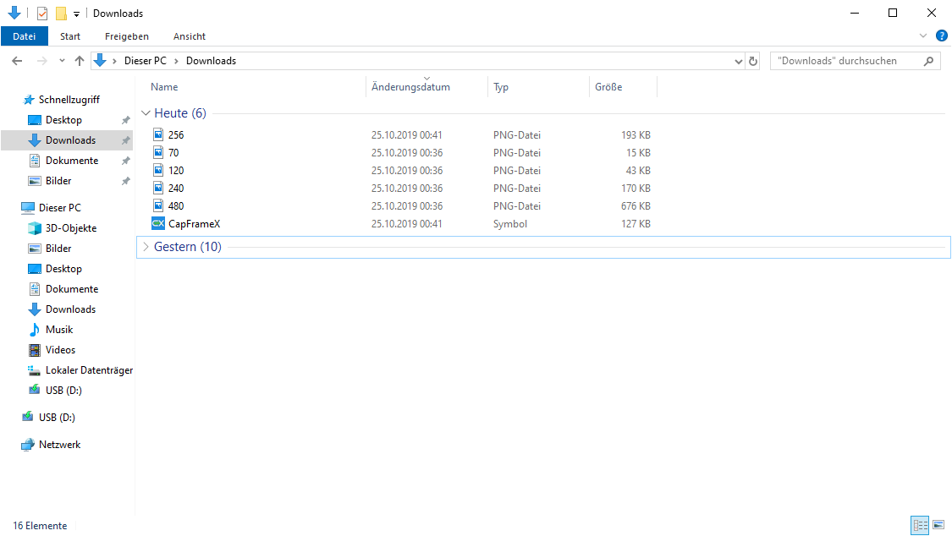Select Dieser PC in navigation pane
The width and height of the screenshot is (952, 536).
pos(59,207)
